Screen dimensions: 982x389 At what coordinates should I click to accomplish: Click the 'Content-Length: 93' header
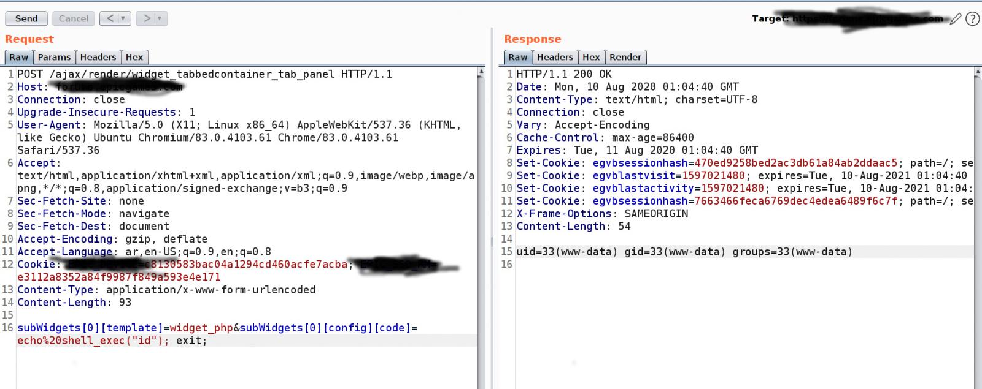point(74,303)
